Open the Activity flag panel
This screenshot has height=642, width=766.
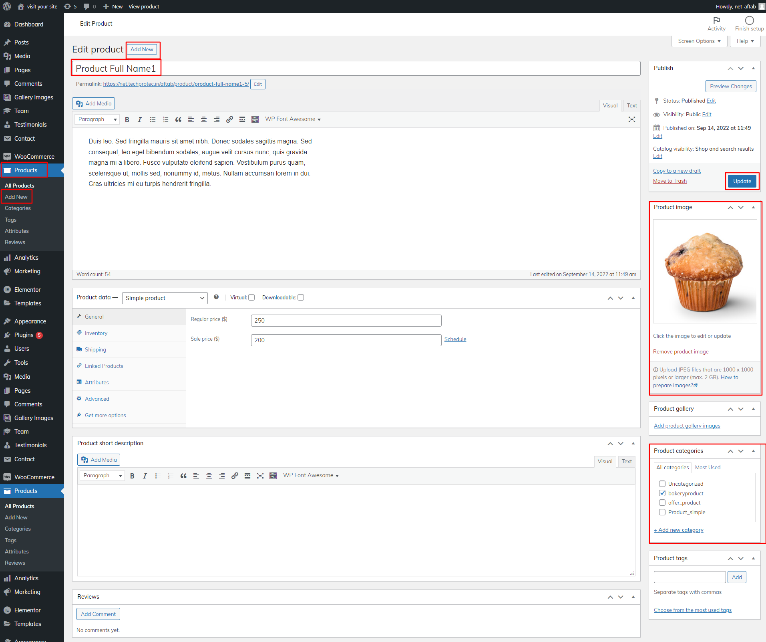[716, 24]
